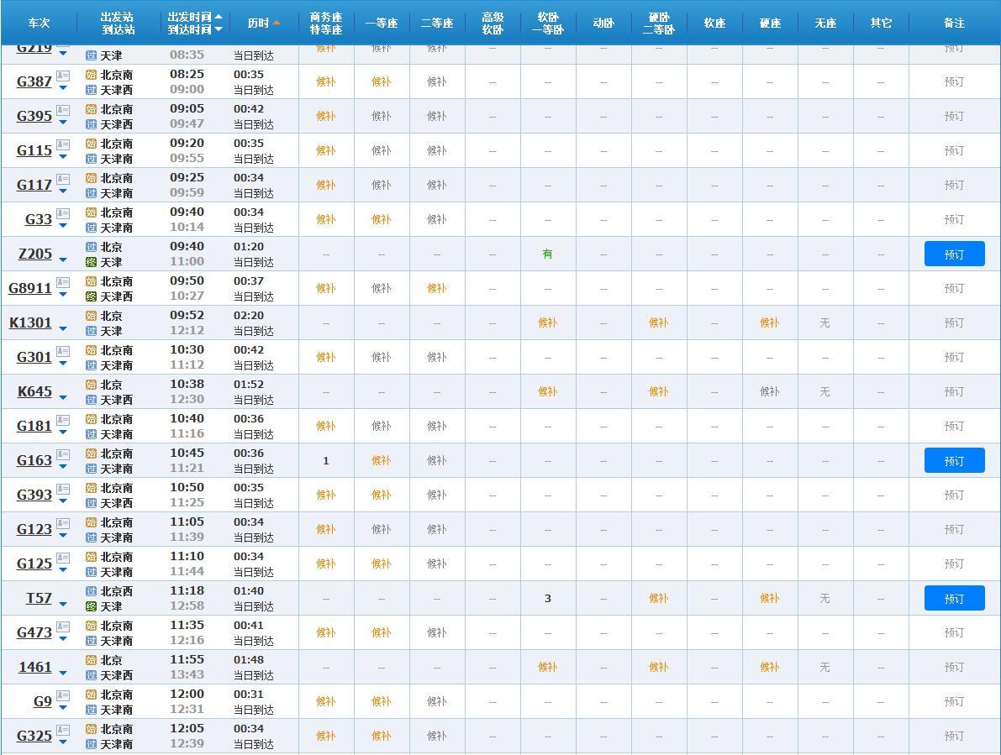The width and height of the screenshot is (1001, 755).
Task: Click orange 候补 for G125 first class seat
Action: 381,564
